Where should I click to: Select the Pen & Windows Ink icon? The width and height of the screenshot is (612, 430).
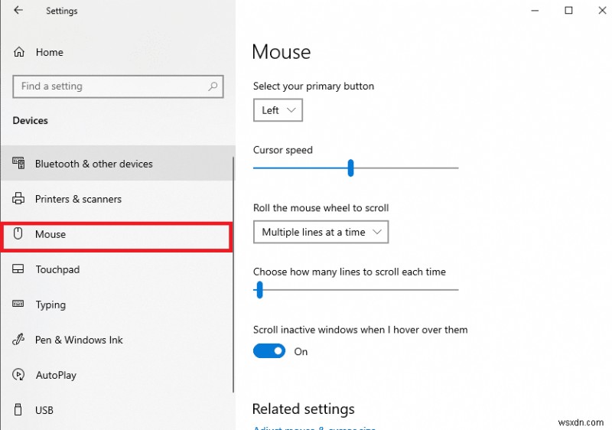(x=18, y=339)
